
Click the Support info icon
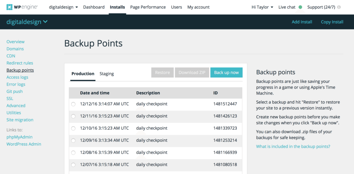[339, 7]
